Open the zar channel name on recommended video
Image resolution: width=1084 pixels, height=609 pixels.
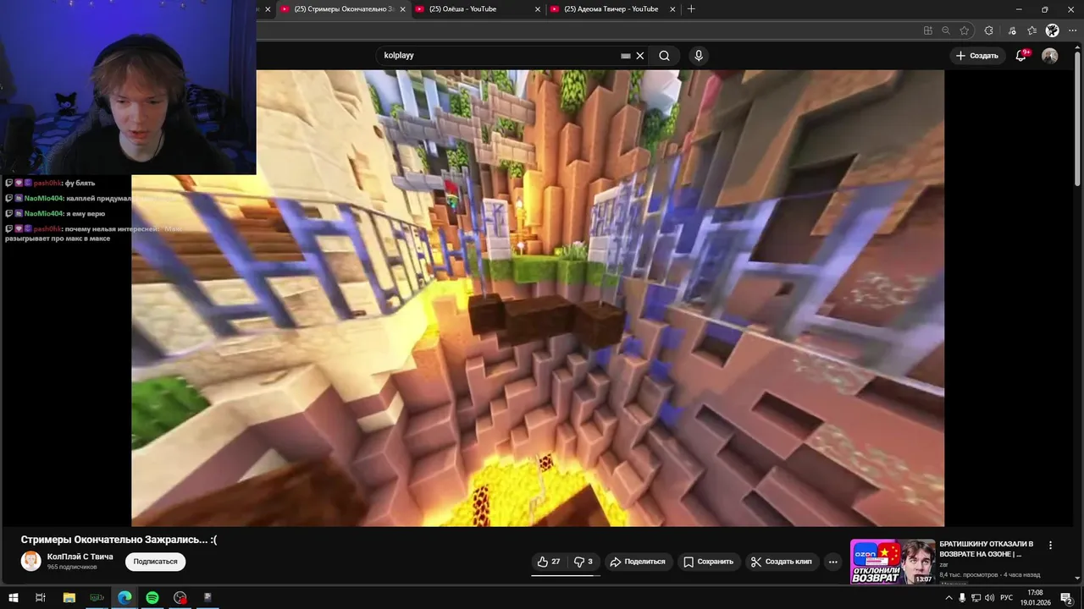click(943, 564)
